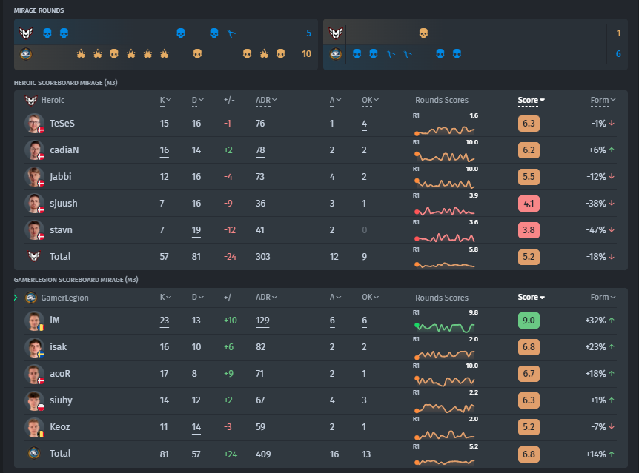
Task: Open acoR player avatar
Action: point(34,374)
